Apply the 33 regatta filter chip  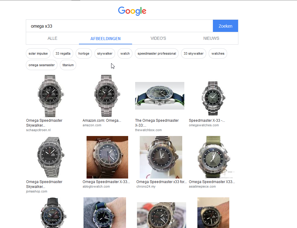[63, 53]
